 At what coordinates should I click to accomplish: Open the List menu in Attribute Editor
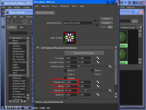[37, 6]
